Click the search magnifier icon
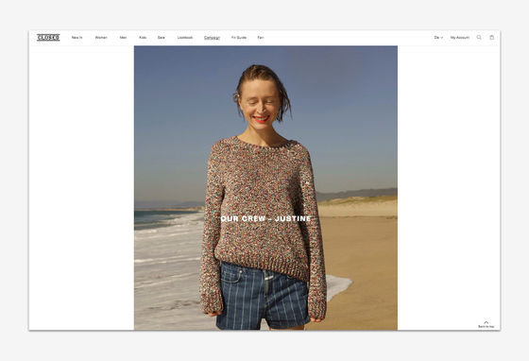This screenshot has height=361, width=529. pos(479,38)
